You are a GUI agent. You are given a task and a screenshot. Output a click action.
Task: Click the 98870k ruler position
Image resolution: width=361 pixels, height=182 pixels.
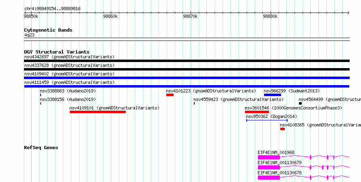[x=190, y=17]
